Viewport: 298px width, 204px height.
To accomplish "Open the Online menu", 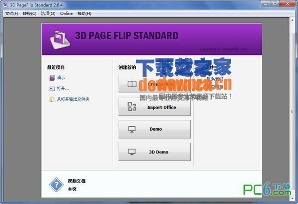I will pos(66,13).
